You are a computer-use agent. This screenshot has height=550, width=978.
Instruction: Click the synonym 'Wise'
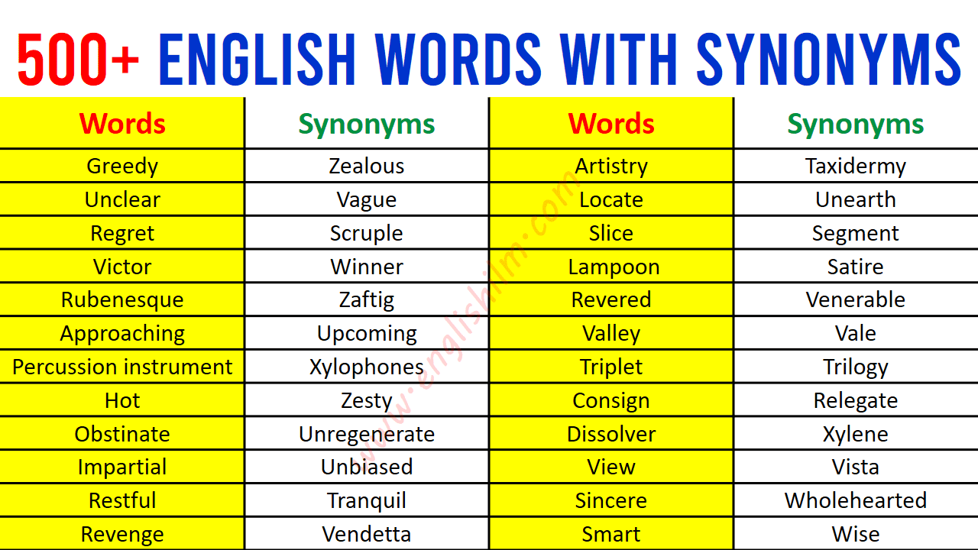click(856, 534)
